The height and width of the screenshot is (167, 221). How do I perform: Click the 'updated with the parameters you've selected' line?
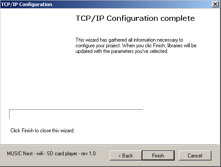click(122, 51)
